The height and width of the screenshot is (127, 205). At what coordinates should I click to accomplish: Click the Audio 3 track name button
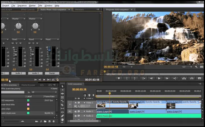35,73
